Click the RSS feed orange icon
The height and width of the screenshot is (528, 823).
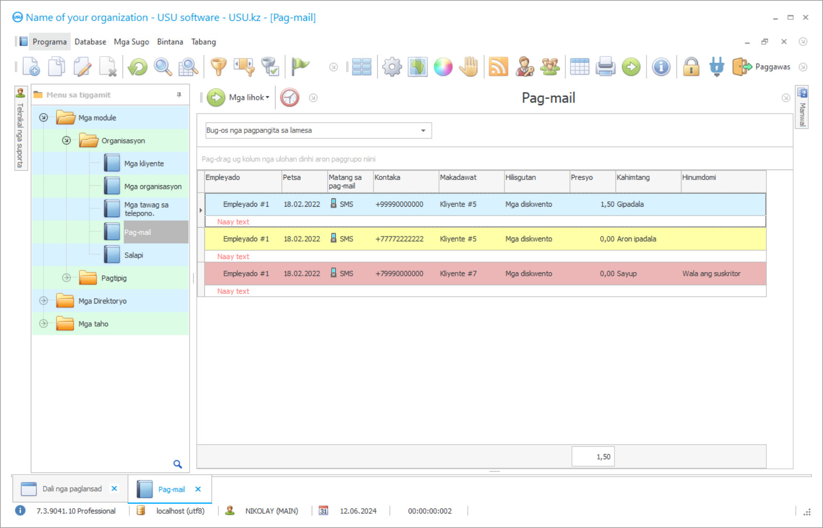(498, 67)
